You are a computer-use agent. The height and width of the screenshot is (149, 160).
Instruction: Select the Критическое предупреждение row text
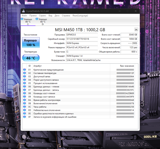click(x=49, y=70)
